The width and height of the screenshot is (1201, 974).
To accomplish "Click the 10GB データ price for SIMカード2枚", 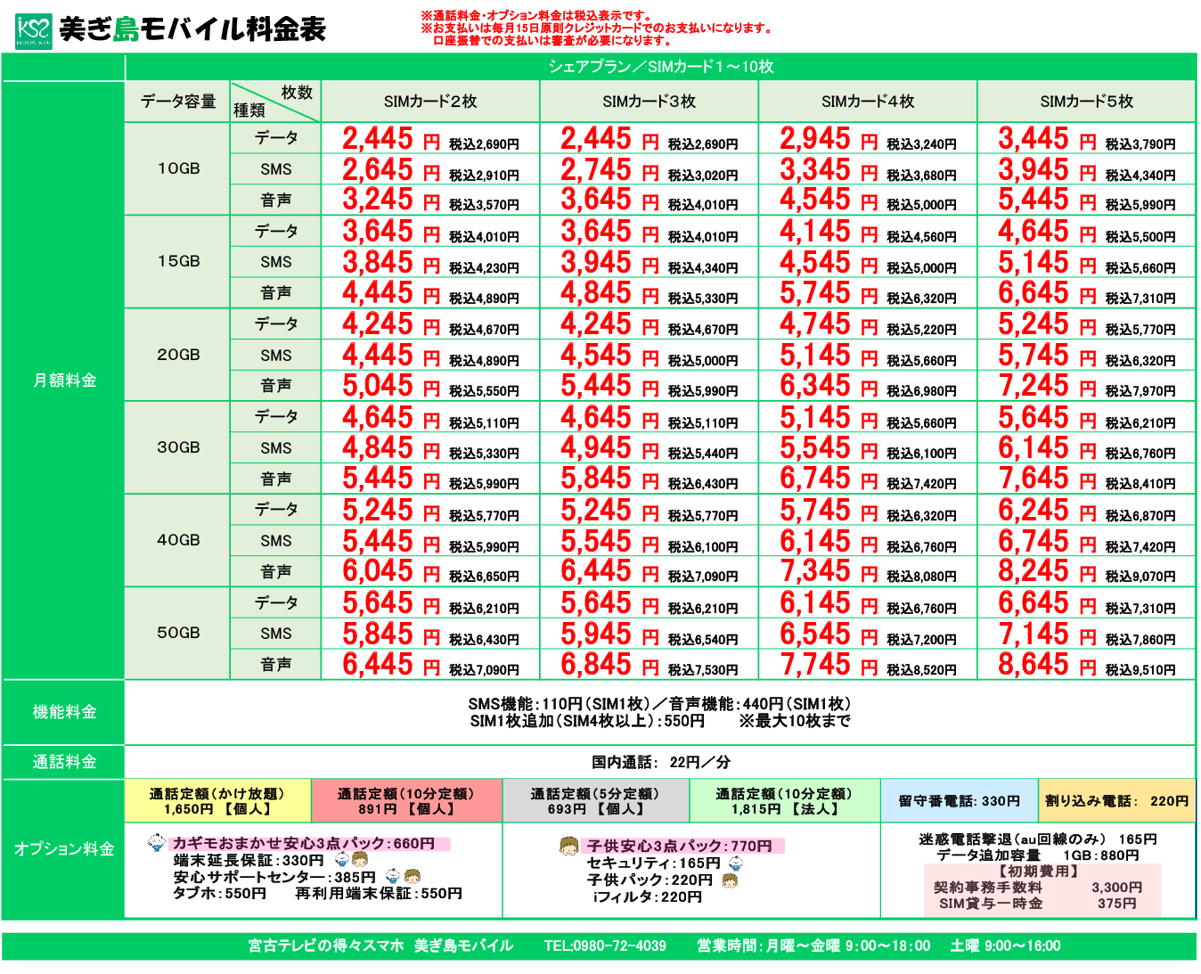I will point(392,139).
